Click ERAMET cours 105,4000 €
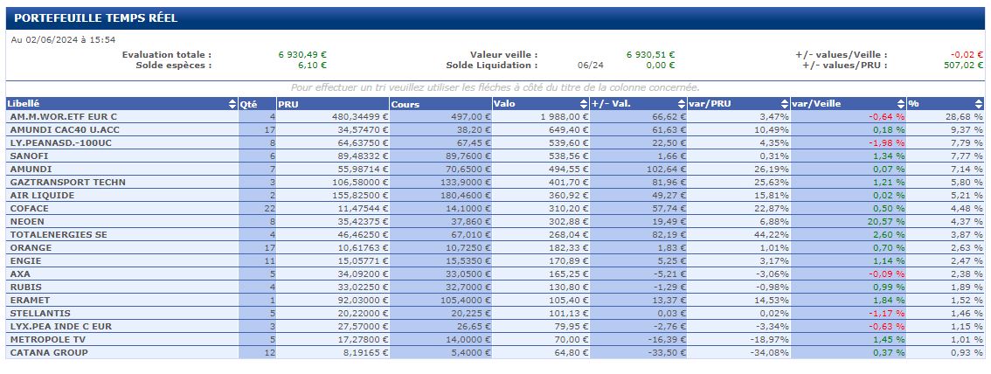Image resolution: width=991 pixels, height=374 pixels. tap(465, 300)
